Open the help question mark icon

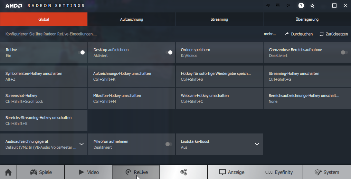301,6
